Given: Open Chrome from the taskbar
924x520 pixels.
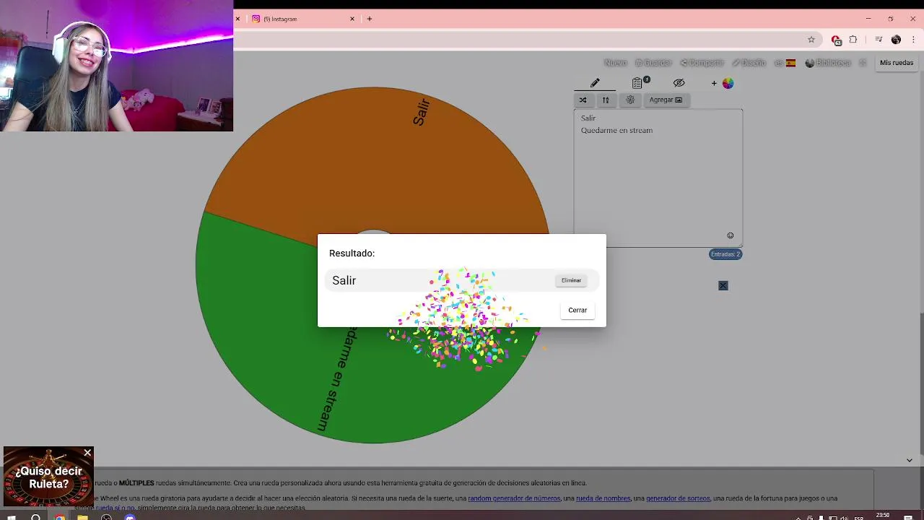Looking at the screenshot, I should click(x=59, y=517).
